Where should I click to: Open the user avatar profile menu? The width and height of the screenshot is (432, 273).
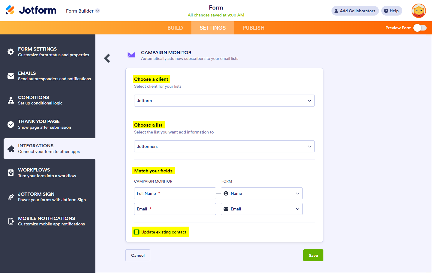(419, 11)
